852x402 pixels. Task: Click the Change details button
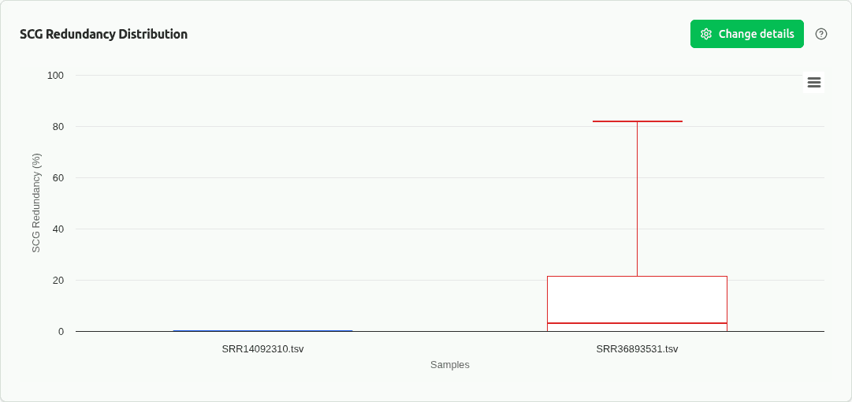coord(746,34)
